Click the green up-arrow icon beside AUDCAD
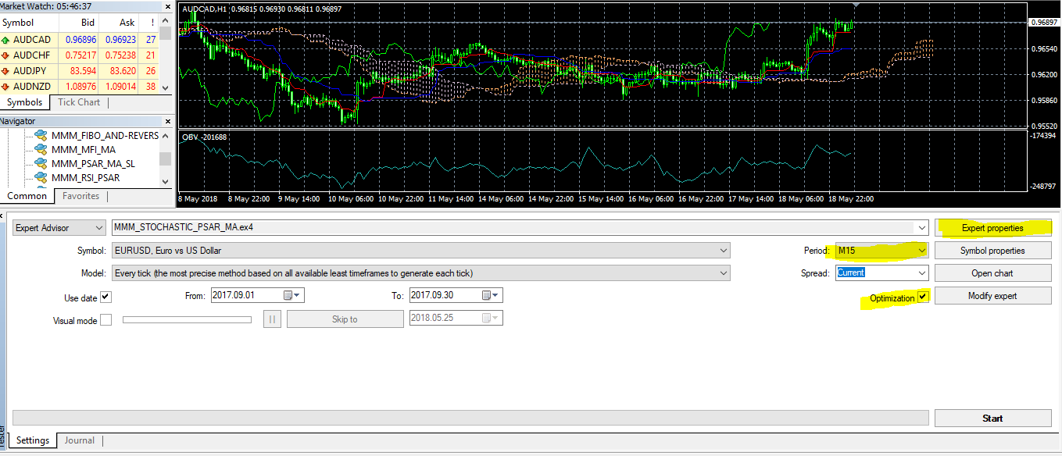The image size is (1062, 456). pyautogui.click(x=6, y=39)
